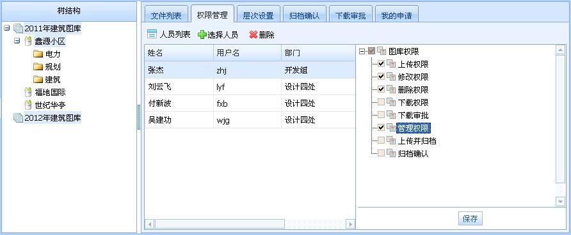This screenshot has height=235, width=571.
Task: Click the 人员列表 list icon
Action: click(x=152, y=34)
